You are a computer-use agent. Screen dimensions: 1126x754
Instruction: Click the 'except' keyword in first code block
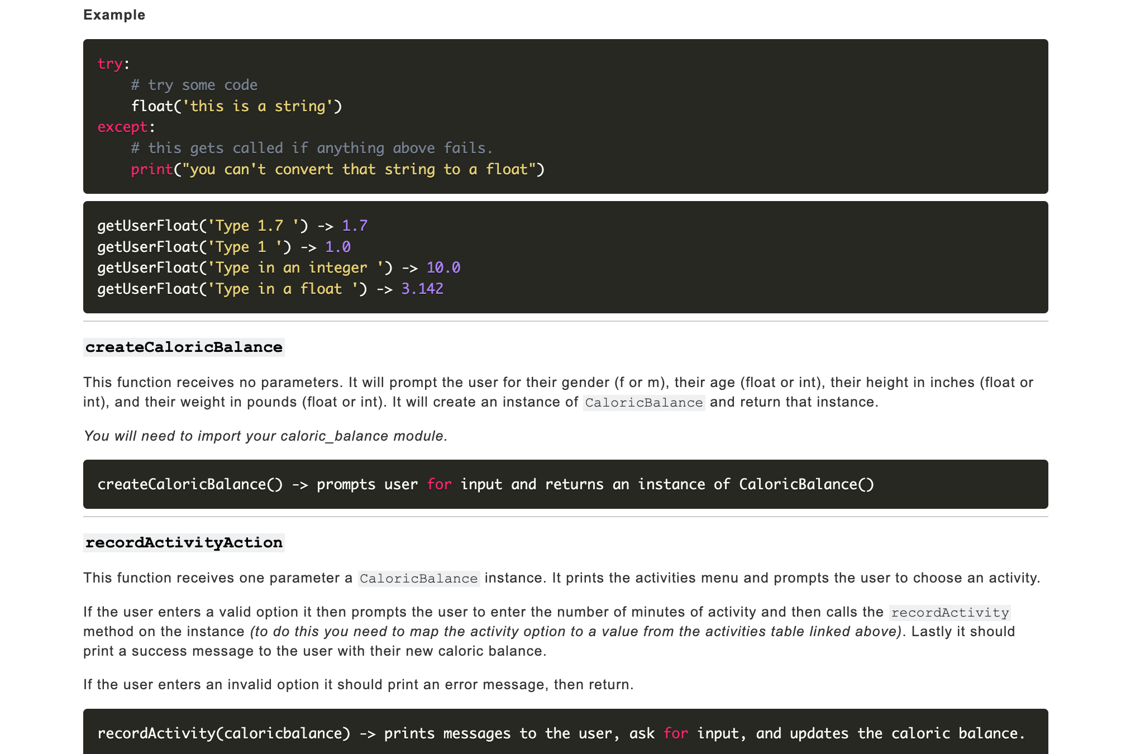coord(122,127)
